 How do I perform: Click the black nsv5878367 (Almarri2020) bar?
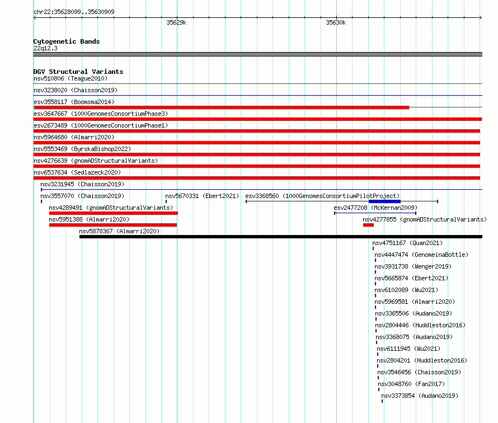(x=281, y=237)
